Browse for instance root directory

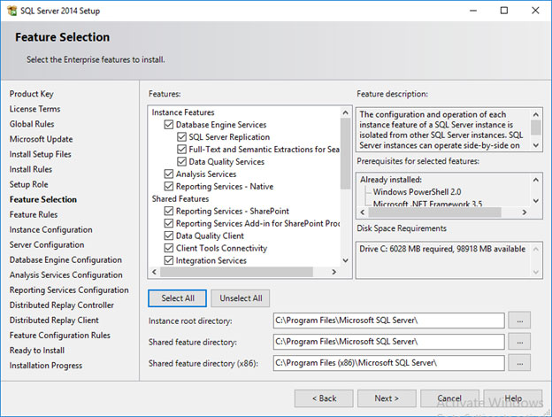519,320
